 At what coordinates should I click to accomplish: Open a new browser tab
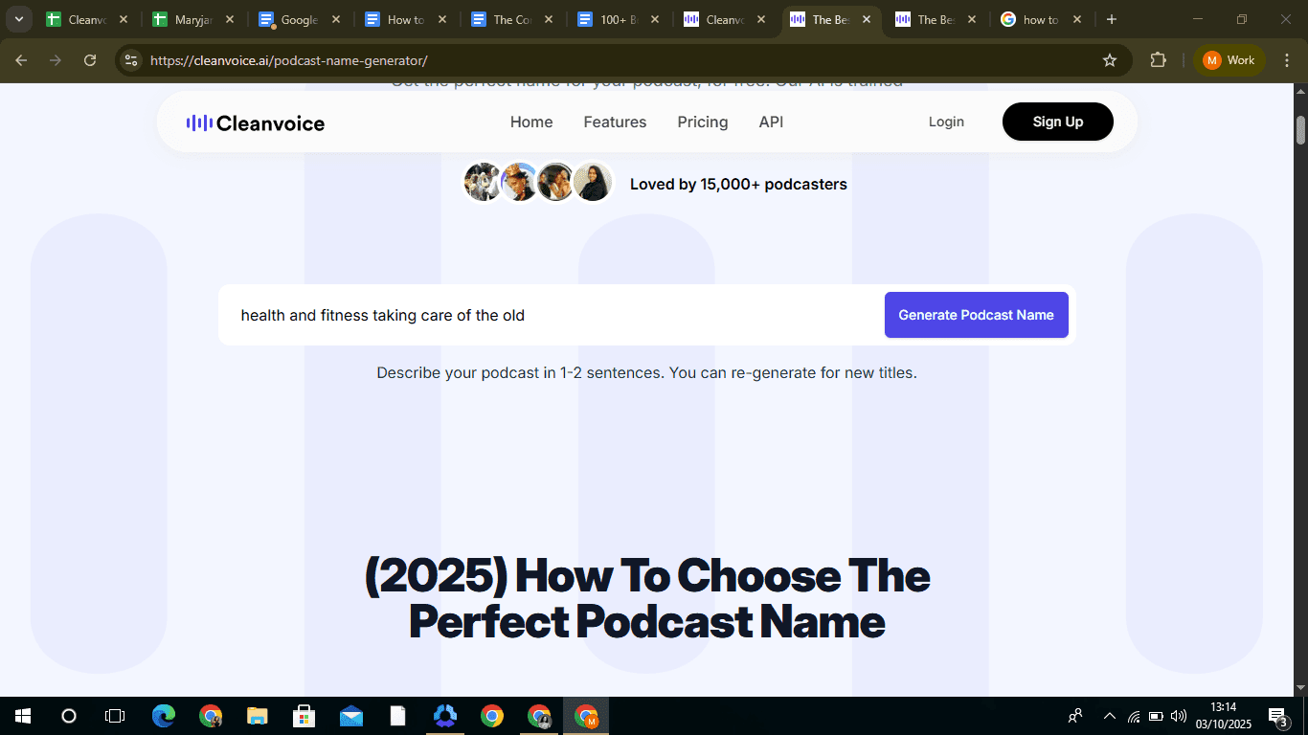click(x=1111, y=19)
